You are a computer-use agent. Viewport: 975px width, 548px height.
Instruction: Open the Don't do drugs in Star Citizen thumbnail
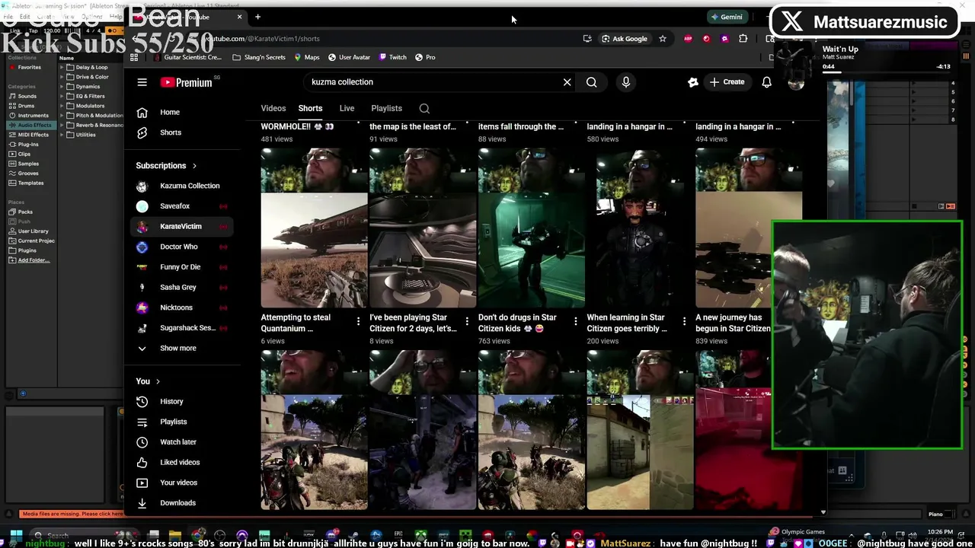click(531, 228)
